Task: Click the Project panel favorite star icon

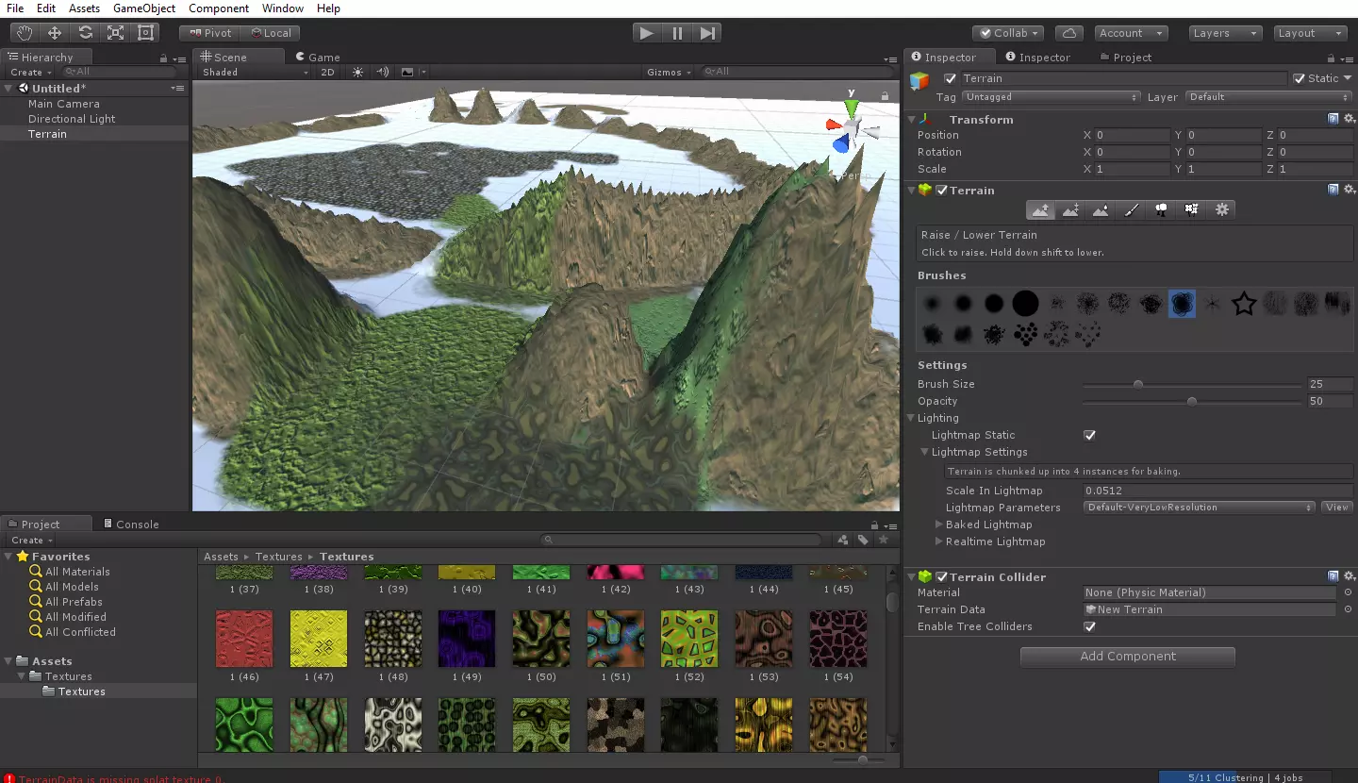Action: 884,540
